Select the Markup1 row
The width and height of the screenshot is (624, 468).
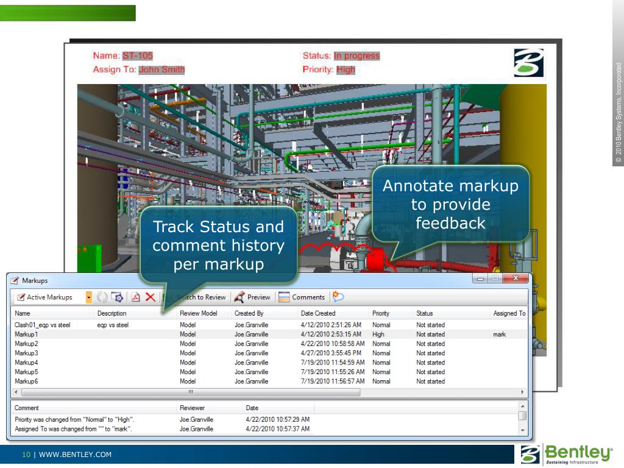(x=269, y=335)
